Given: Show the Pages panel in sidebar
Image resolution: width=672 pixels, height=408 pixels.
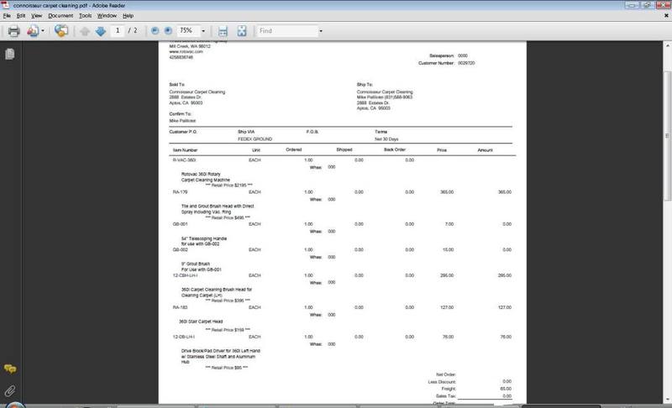Looking at the screenshot, I should (x=10, y=54).
